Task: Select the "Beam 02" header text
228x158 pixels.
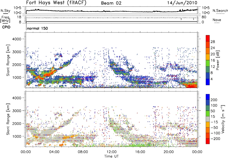Action: point(111,3)
